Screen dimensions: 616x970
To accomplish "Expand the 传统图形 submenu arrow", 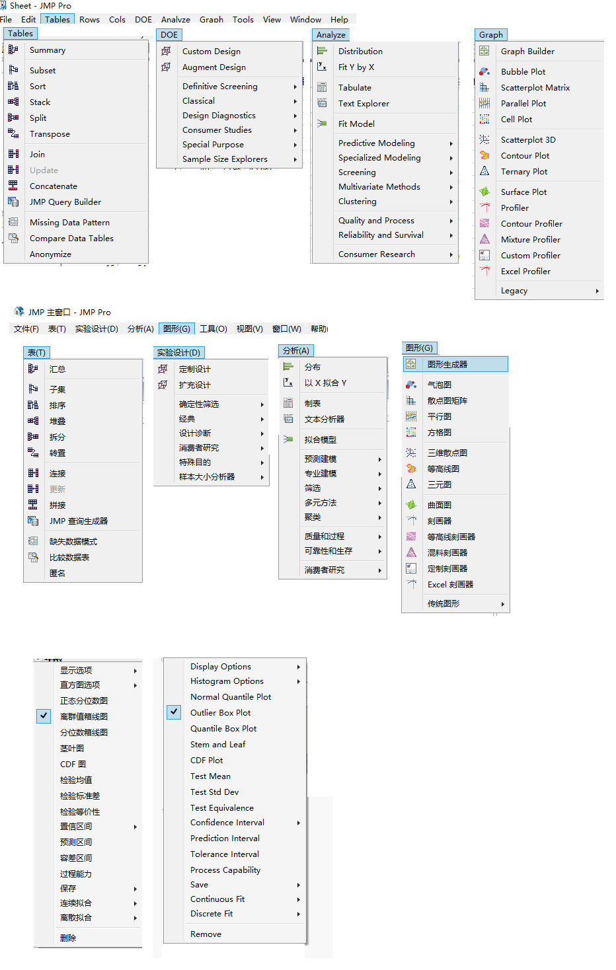I will click(x=503, y=604).
